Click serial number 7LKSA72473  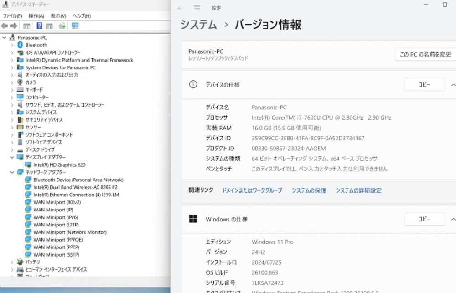(267, 283)
